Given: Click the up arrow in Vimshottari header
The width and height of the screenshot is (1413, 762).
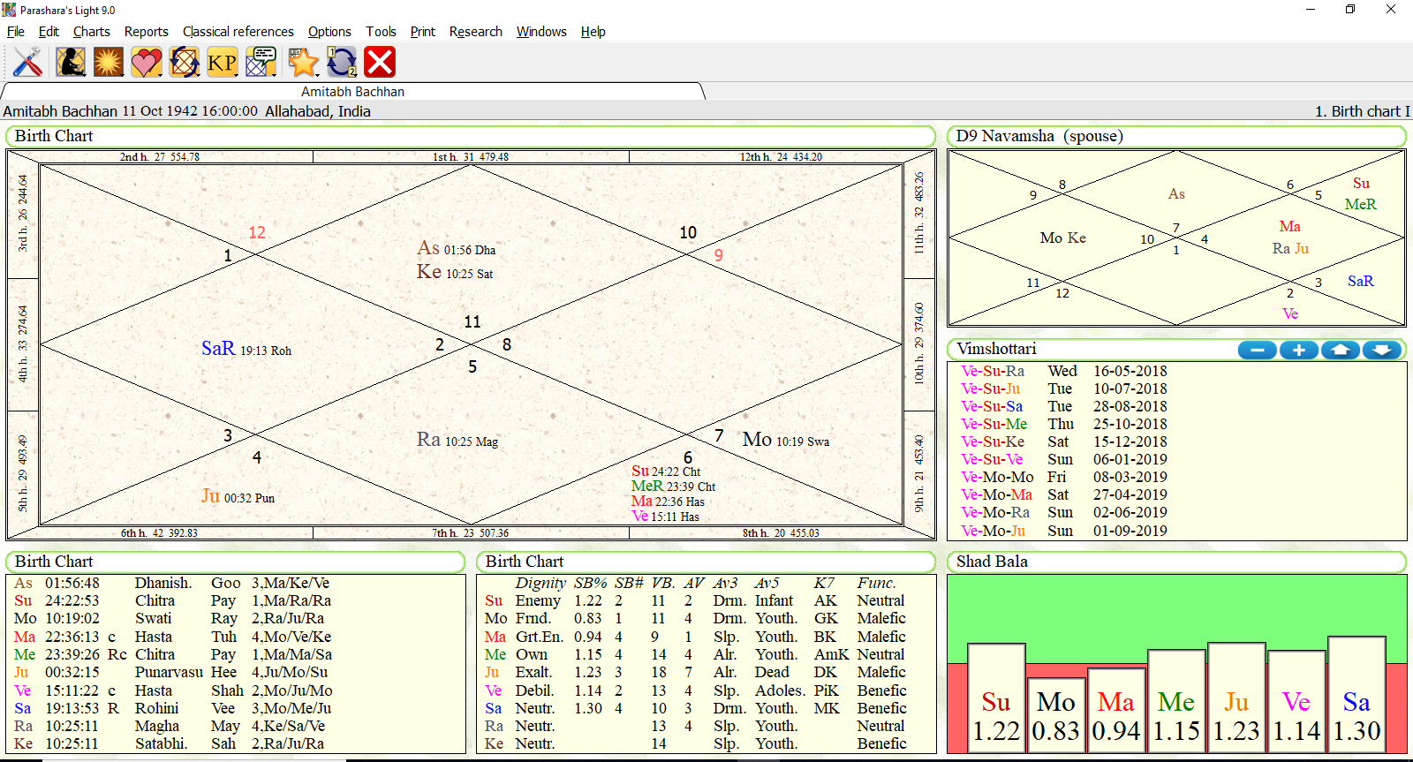Looking at the screenshot, I should 1340,351.
